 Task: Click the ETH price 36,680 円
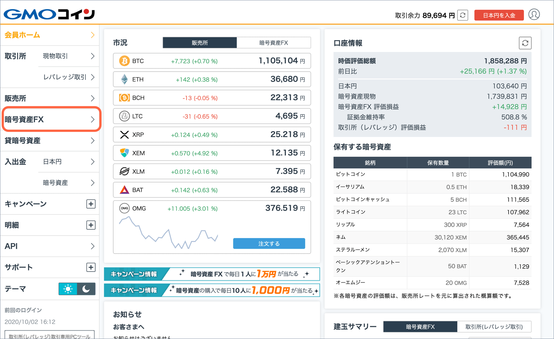click(288, 79)
